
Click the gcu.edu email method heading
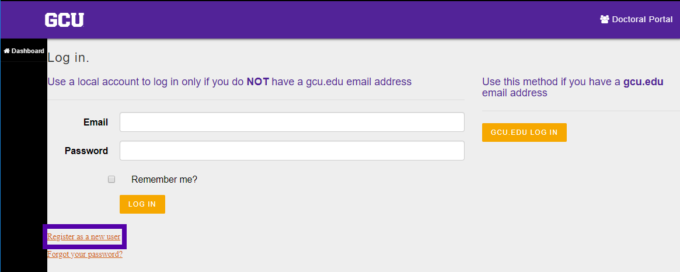point(573,87)
